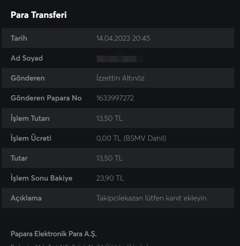Select the İşlem Sonu Bakiye label

tap(42, 178)
